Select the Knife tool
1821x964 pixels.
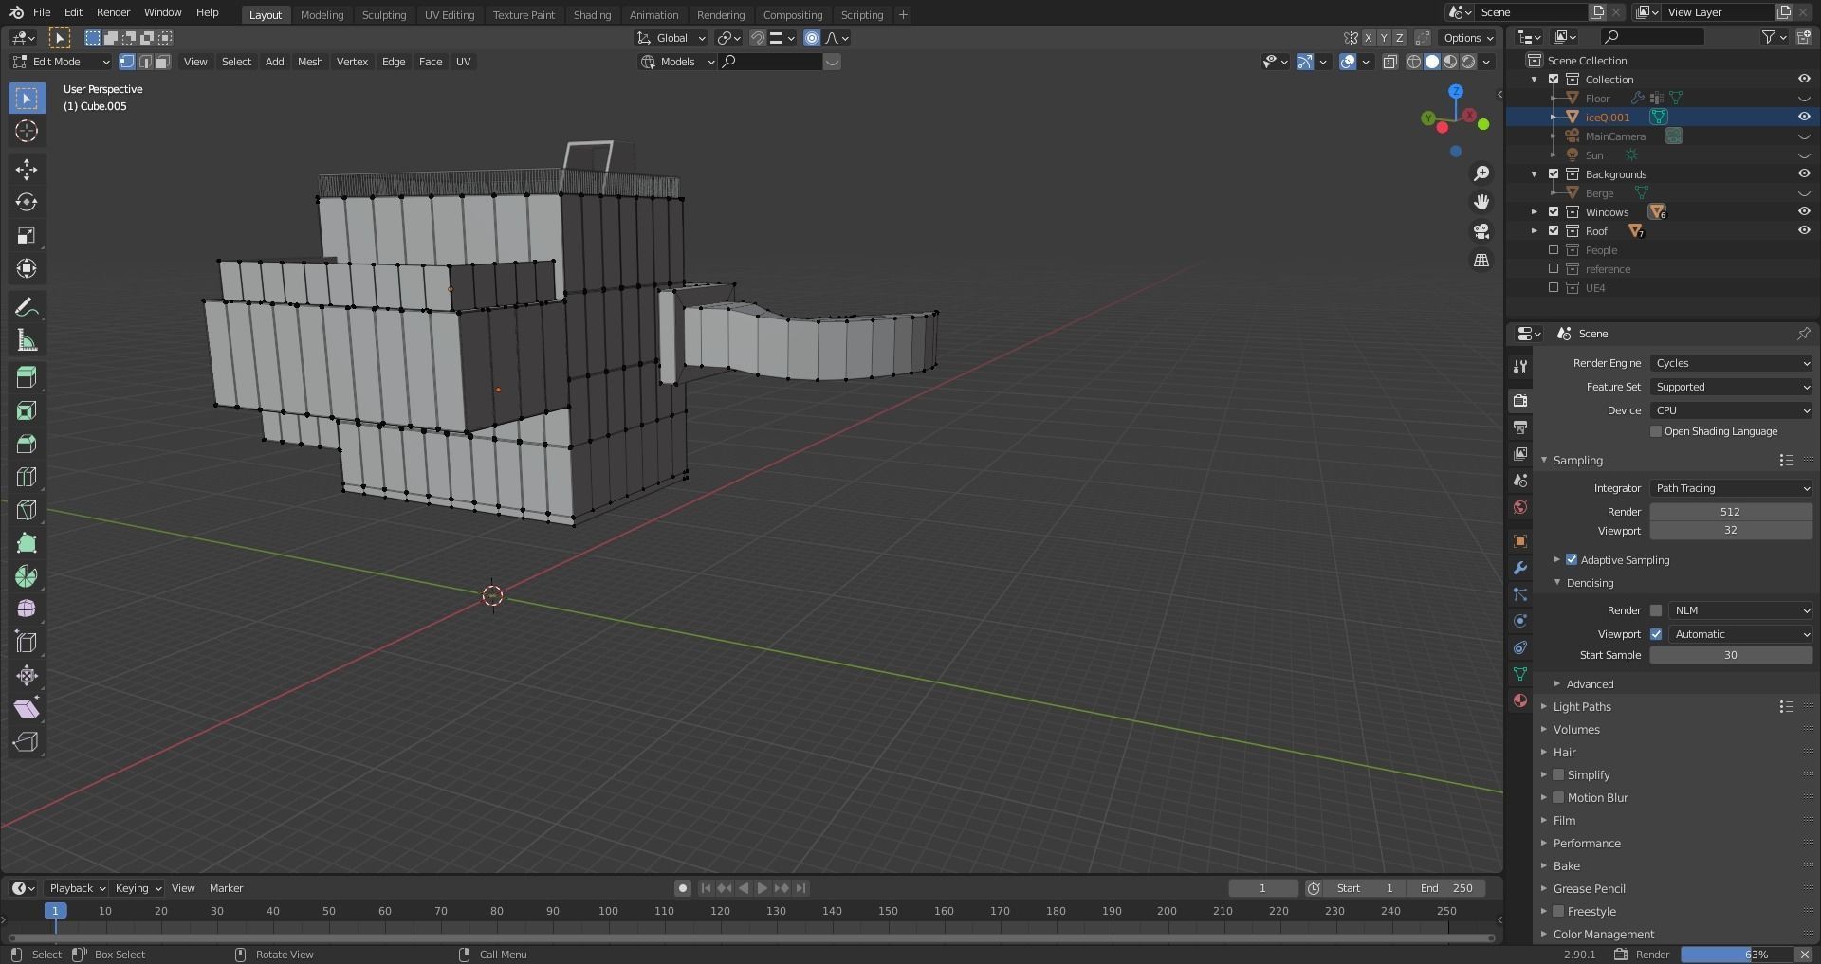click(x=27, y=511)
